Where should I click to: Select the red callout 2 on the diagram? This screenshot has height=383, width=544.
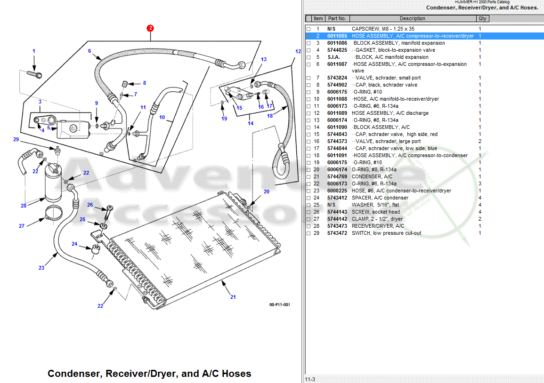(x=150, y=28)
